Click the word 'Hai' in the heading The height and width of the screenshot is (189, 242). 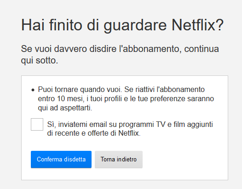pyautogui.click(x=33, y=25)
